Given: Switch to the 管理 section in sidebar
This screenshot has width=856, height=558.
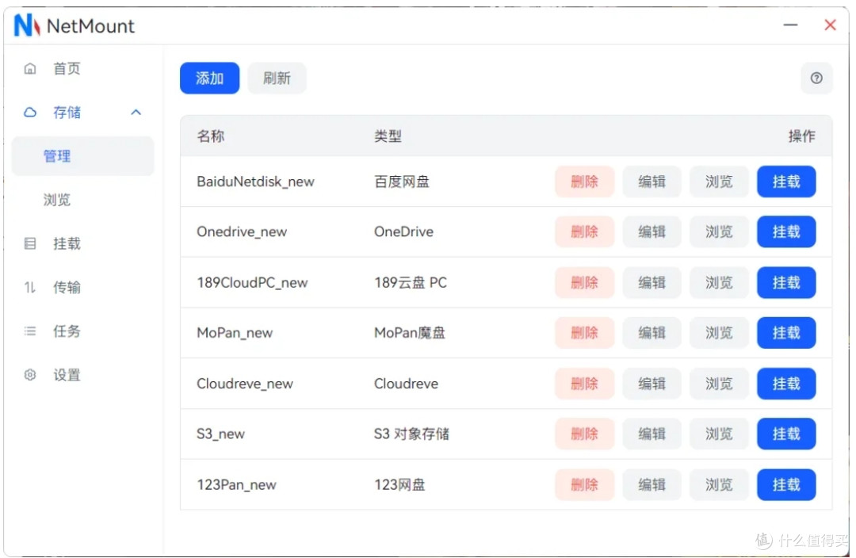Looking at the screenshot, I should (57, 156).
